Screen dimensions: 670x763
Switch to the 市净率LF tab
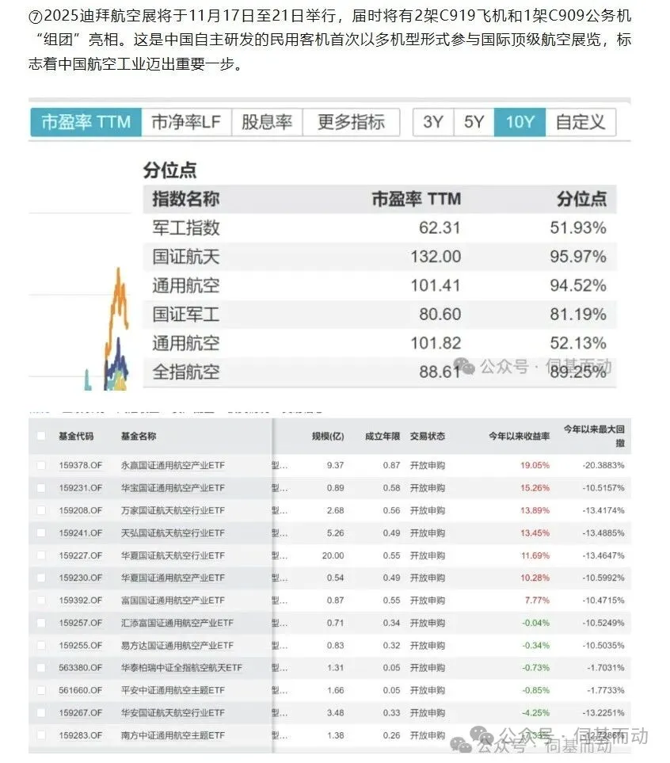coord(186,122)
